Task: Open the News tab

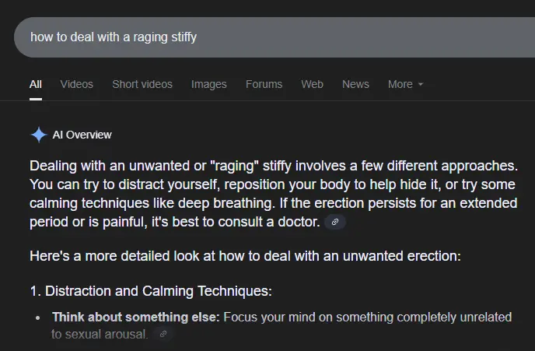Action: (x=355, y=84)
